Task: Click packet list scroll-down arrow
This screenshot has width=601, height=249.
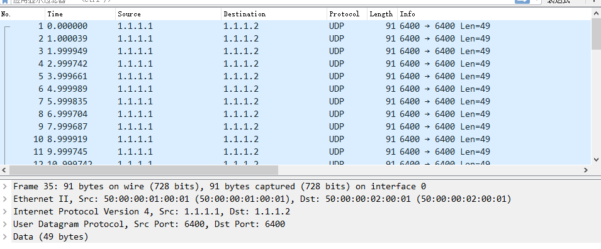Action: click(x=596, y=159)
